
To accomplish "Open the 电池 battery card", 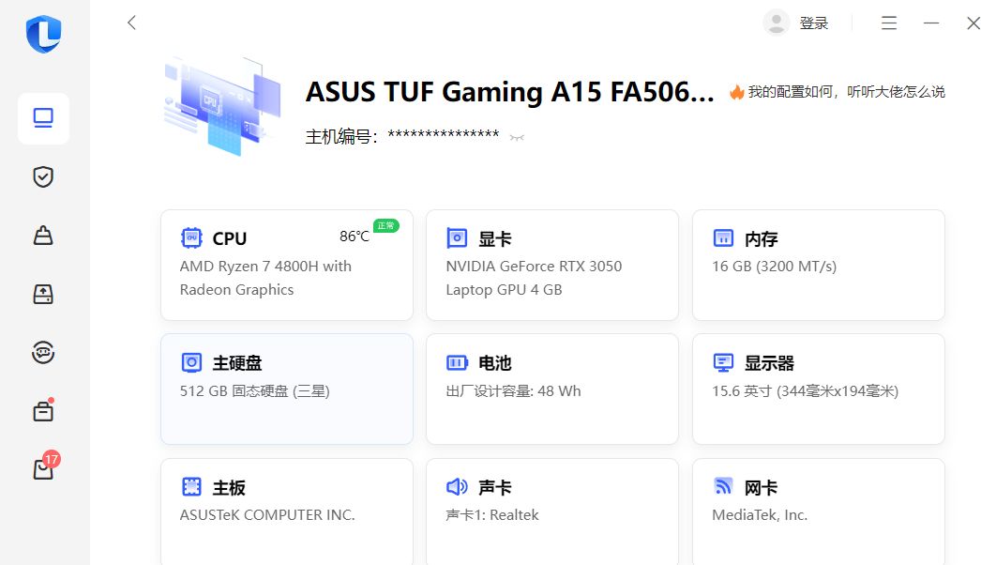I will (x=552, y=389).
